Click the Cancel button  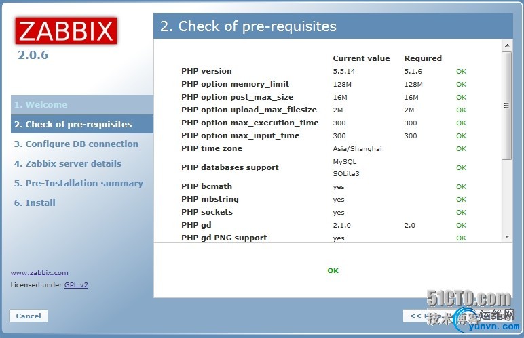(x=29, y=316)
